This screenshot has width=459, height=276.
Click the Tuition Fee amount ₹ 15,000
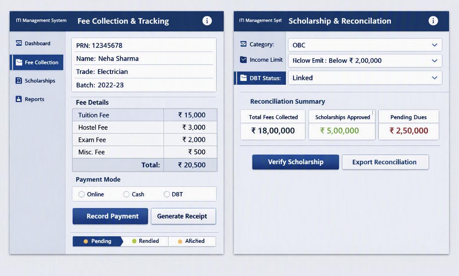point(192,115)
